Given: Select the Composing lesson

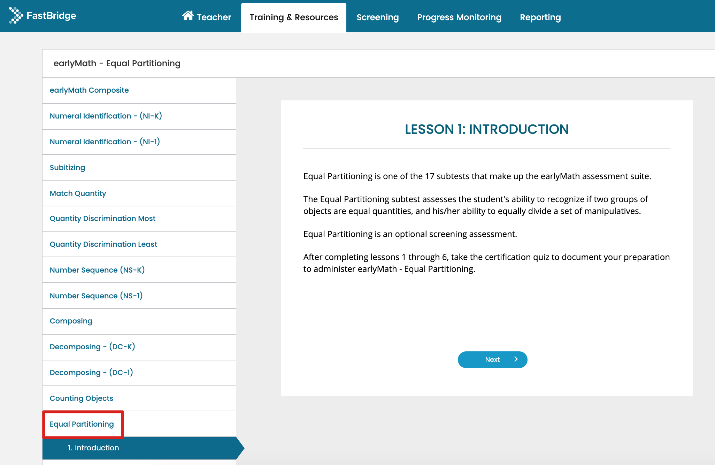Looking at the screenshot, I should point(139,321).
